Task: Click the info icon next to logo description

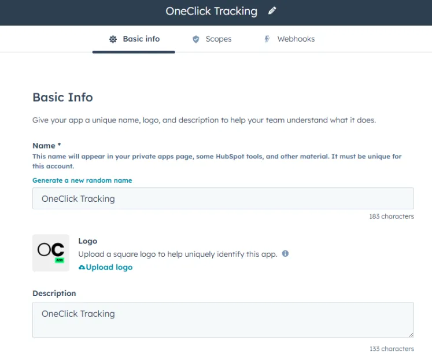Action: [x=285, y=253]
